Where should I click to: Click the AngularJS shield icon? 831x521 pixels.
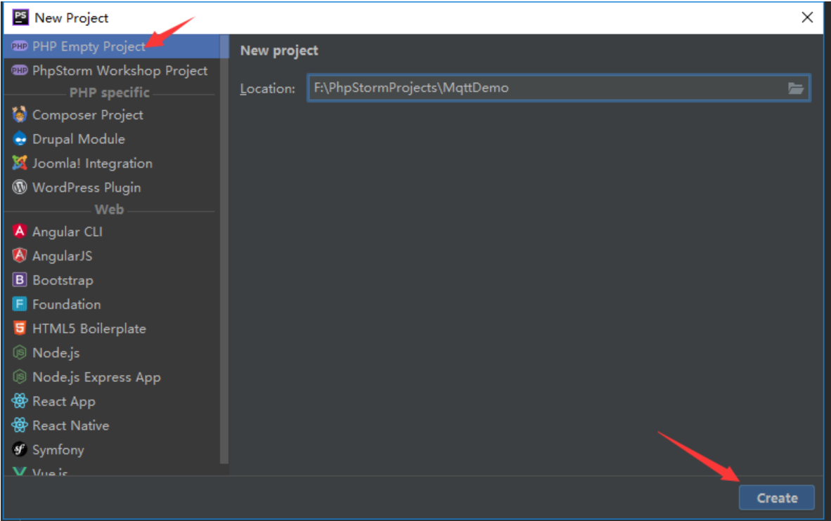click(20, 256)
